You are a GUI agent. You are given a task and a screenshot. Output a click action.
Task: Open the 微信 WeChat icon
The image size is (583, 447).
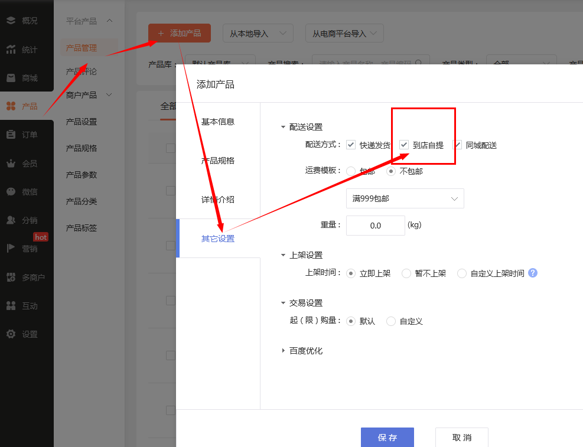point(11,191)
